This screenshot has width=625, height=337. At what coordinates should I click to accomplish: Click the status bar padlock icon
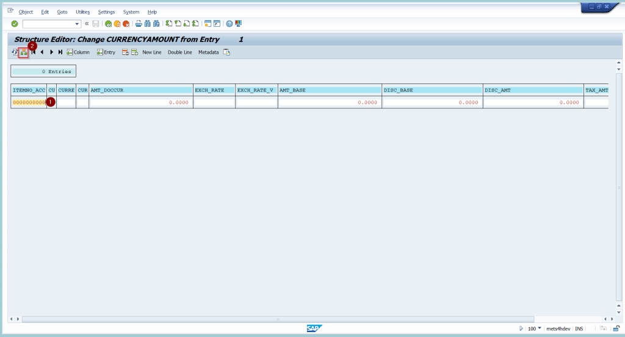click(x=616, y=328)
